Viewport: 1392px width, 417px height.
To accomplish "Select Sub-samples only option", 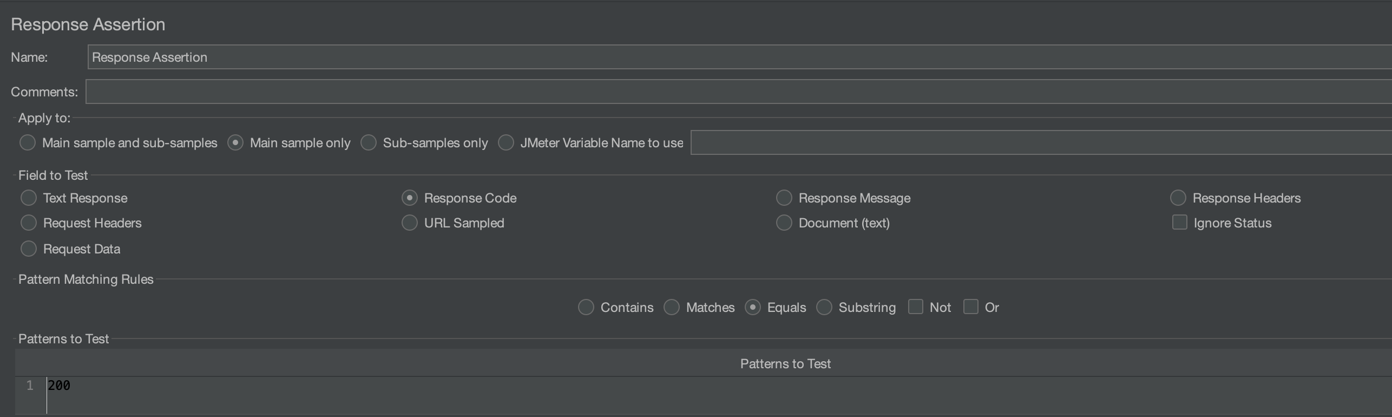I will (369, 143).
